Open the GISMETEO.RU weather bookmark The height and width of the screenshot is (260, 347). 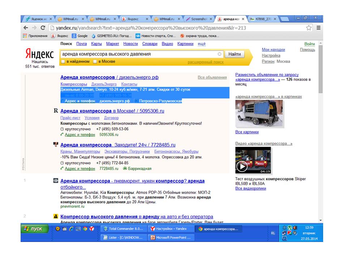[112, 36]
